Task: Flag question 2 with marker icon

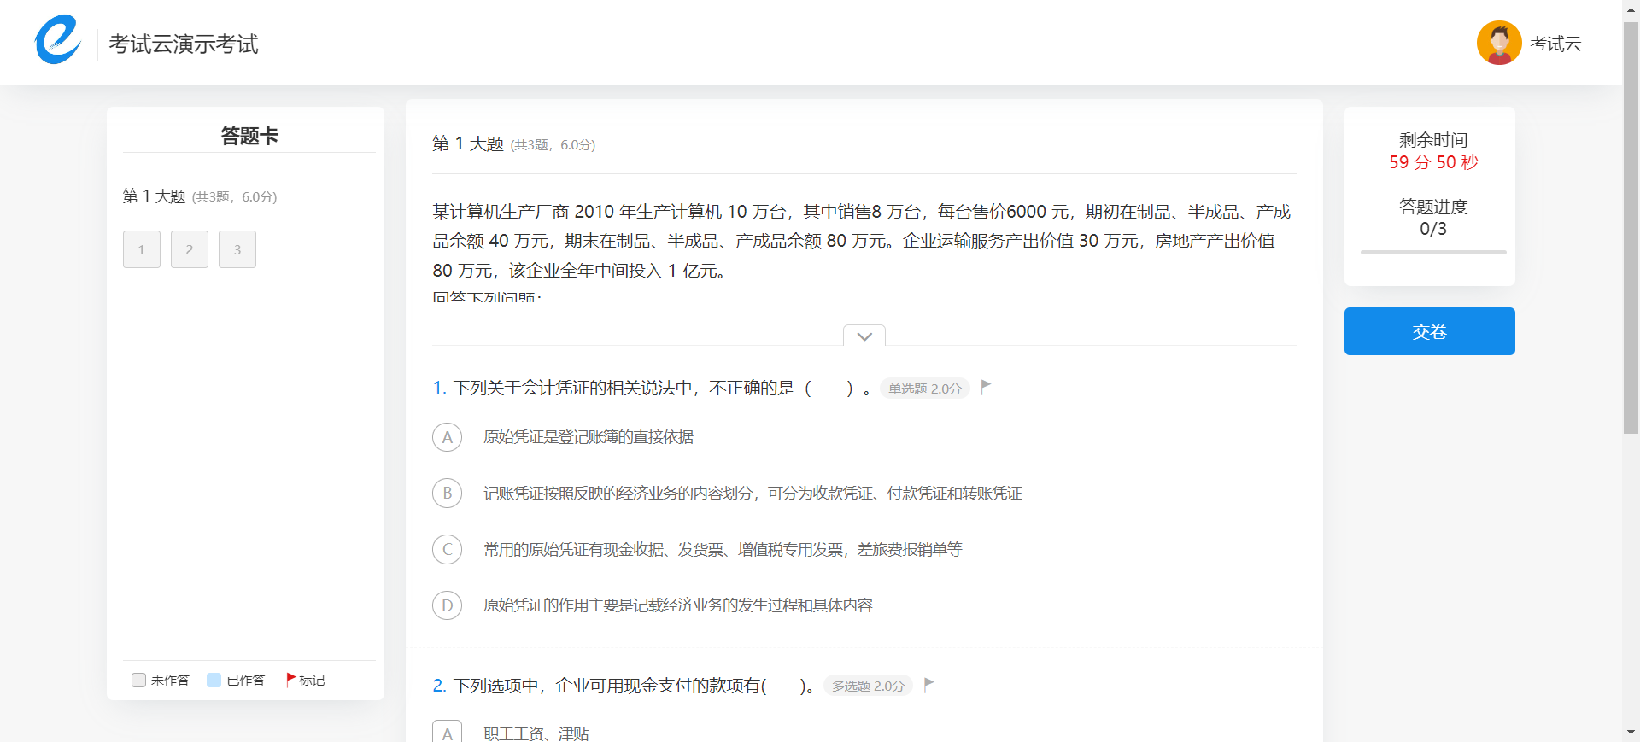Action: (929, 684)
